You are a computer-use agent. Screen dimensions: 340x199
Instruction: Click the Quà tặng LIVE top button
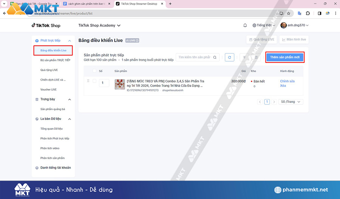(x=262, y=40)
